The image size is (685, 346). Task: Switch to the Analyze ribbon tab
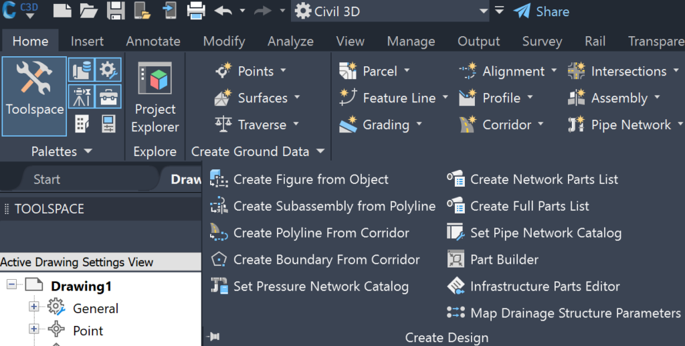click(290, 41)
